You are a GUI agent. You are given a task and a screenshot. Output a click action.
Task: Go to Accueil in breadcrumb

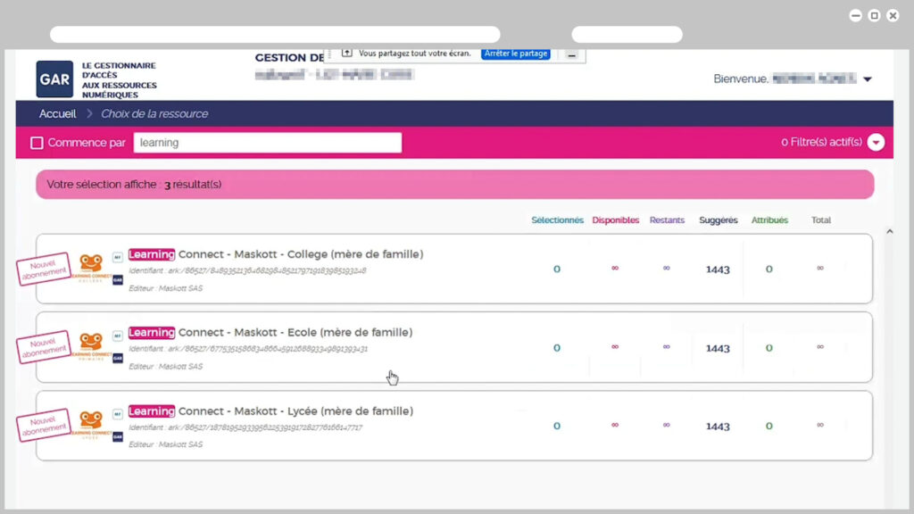point(58,113)
